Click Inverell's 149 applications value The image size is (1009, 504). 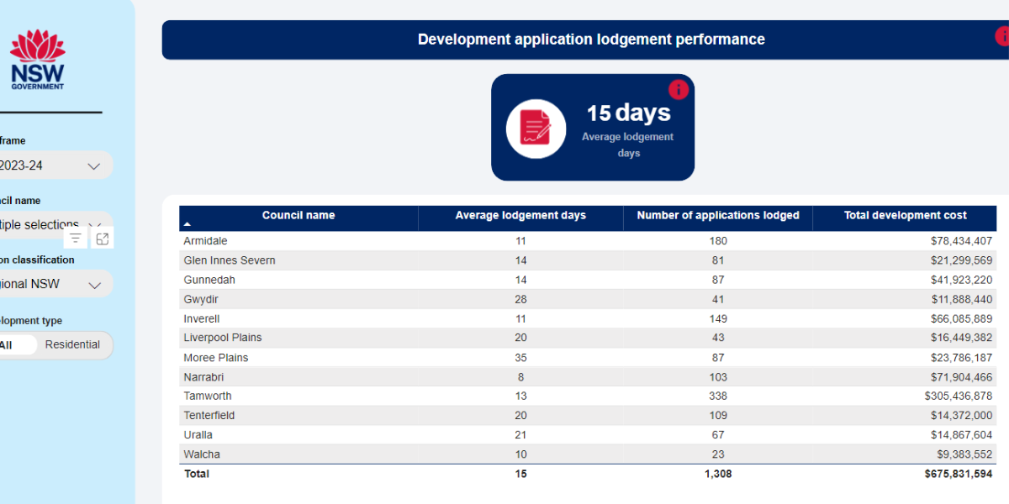click(718, 319)
